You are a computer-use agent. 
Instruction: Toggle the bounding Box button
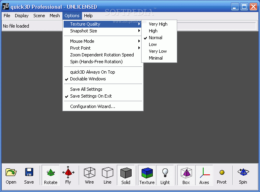coord(186,175)
